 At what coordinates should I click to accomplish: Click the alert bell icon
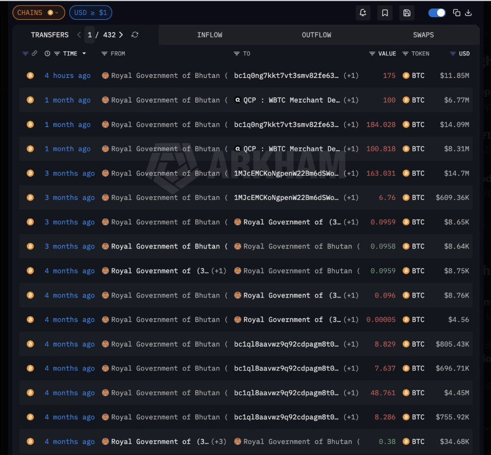tap(363, 13)
